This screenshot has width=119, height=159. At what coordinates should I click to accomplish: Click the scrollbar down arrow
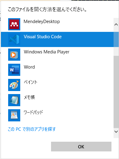pos(116,132)
